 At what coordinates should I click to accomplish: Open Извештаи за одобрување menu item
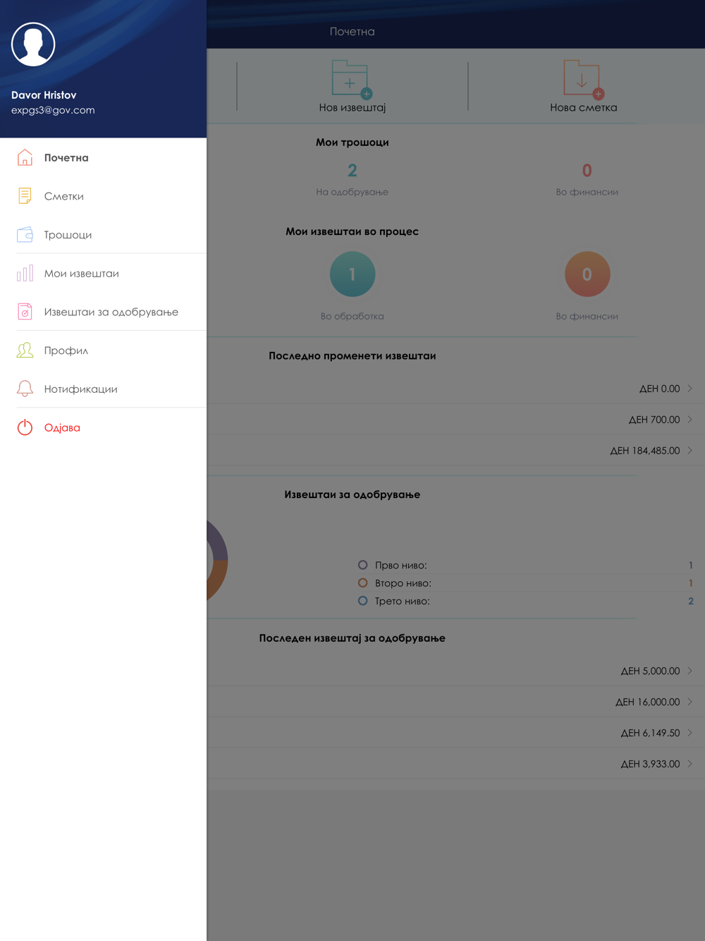[103, 312]
